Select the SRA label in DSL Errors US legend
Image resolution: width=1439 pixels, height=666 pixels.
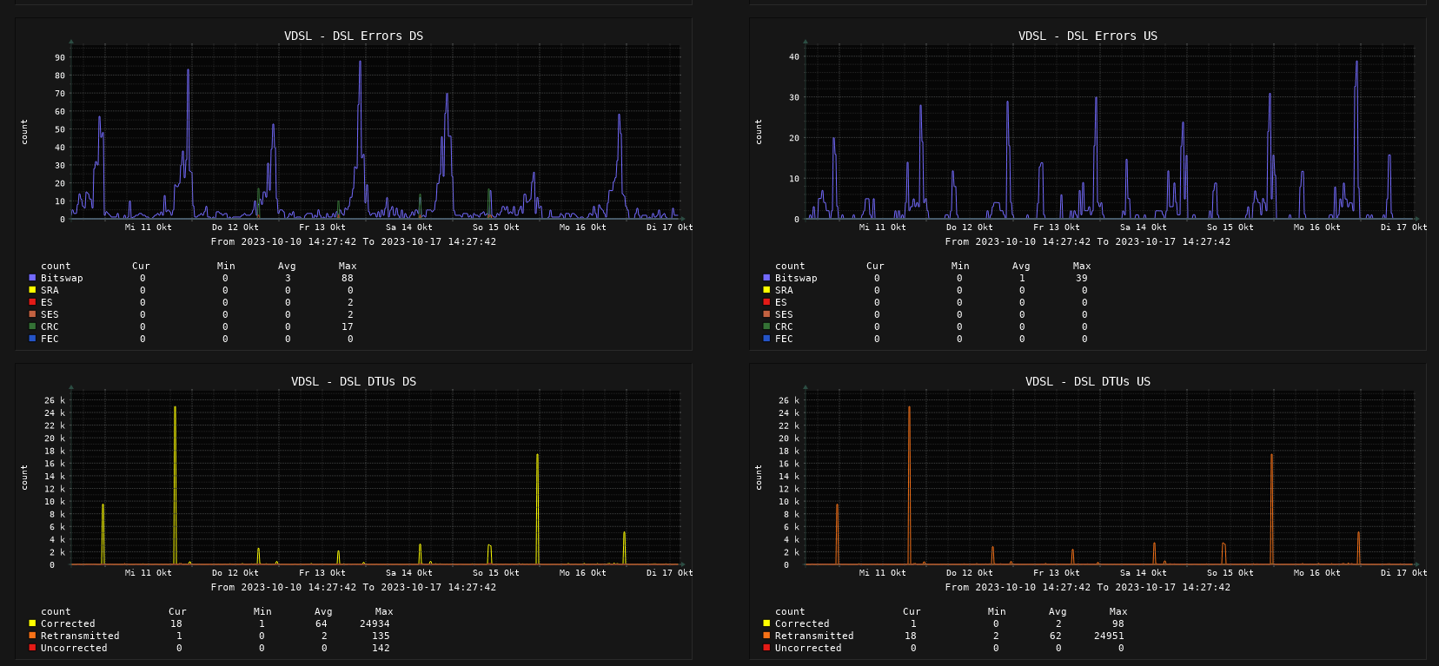(784, 290)
